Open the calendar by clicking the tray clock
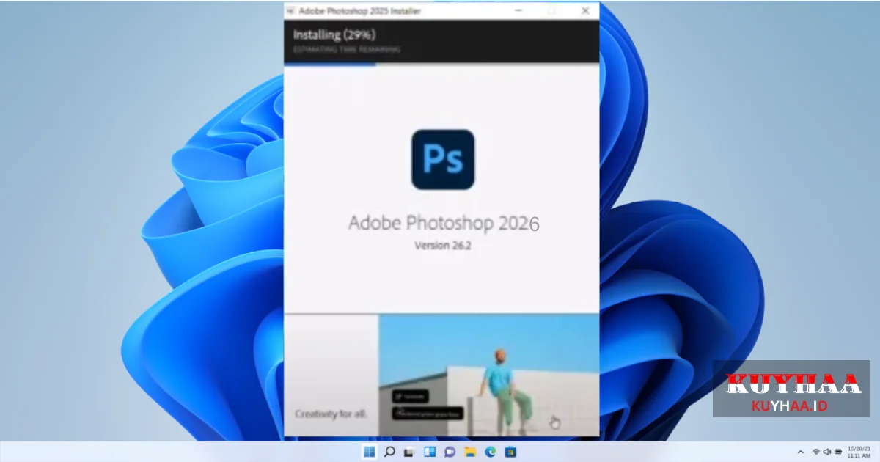 point(858,451)
